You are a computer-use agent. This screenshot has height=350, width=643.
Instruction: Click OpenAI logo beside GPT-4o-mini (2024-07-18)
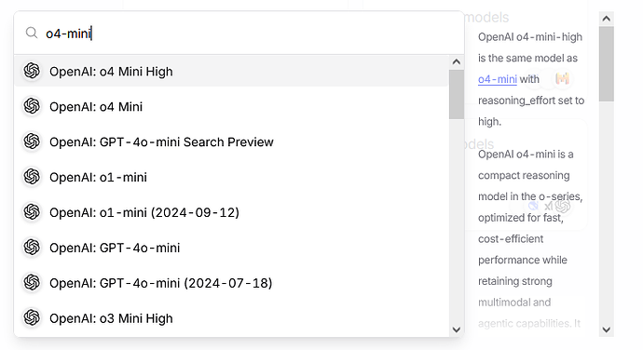[32, 282]
